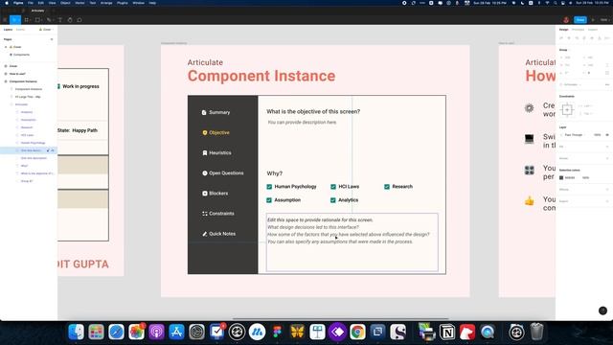This screenshot has width=613, height=345.
Task: Select the Pen tool
Action: pos(49,20)
